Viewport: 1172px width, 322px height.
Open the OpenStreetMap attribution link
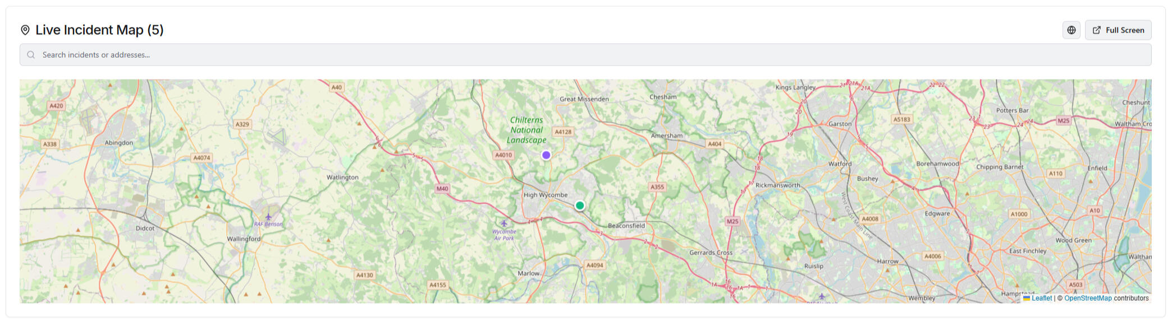coord(1087,298)
